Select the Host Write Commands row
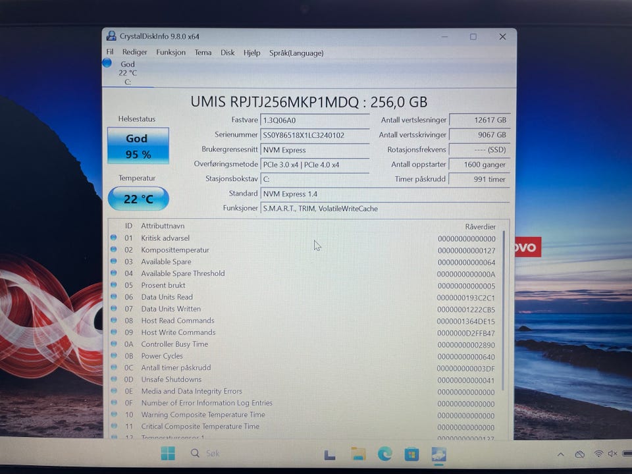The height and width of the screenshot is (474, 632). tap(304, 332)
